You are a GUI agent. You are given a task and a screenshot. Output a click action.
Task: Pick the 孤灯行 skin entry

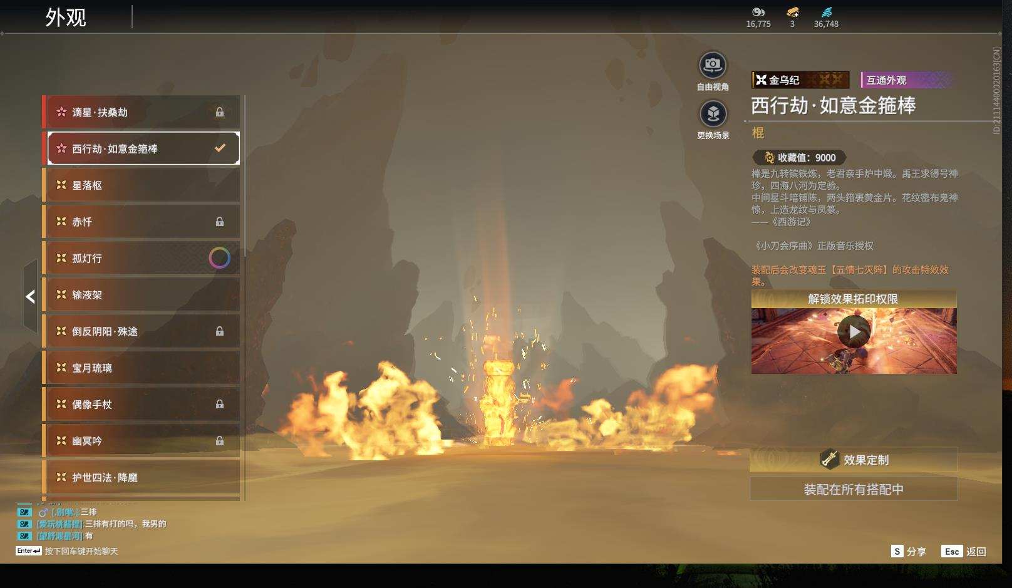pyautogui.click(x=142, y=258)
